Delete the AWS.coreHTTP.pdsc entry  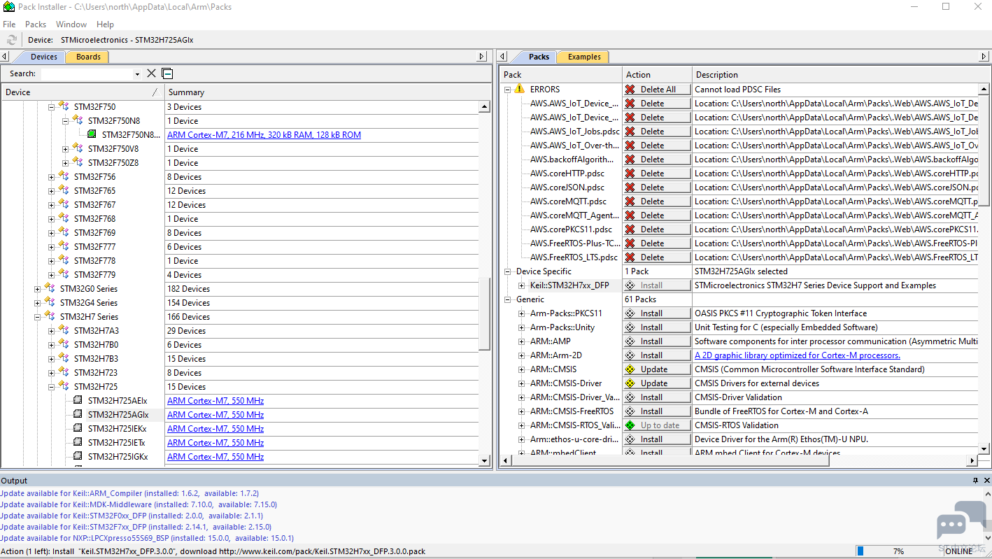657,174
